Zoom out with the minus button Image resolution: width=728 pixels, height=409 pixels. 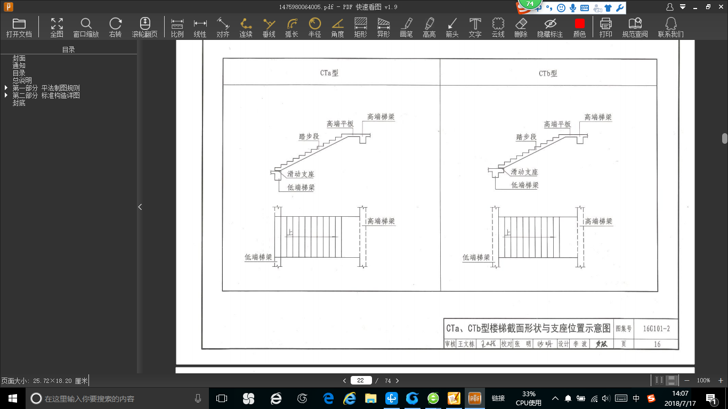point(687,380)
